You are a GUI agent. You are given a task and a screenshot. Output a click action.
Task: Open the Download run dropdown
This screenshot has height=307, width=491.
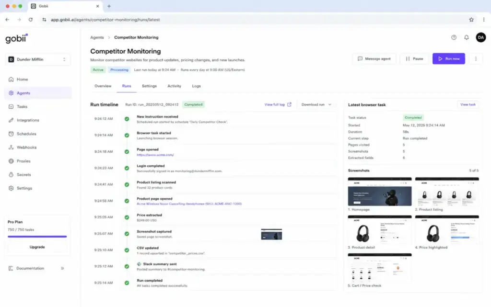[316, 104]
